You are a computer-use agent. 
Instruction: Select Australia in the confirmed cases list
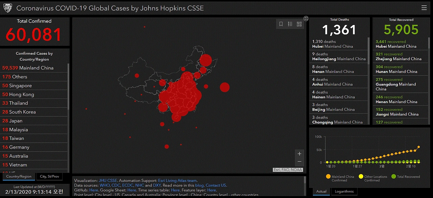(x=34, y=156)
